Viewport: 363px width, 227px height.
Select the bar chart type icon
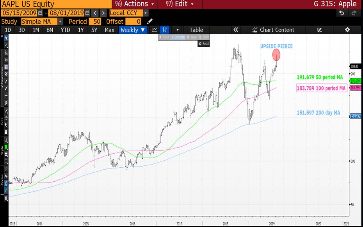[x=165, y=30]
